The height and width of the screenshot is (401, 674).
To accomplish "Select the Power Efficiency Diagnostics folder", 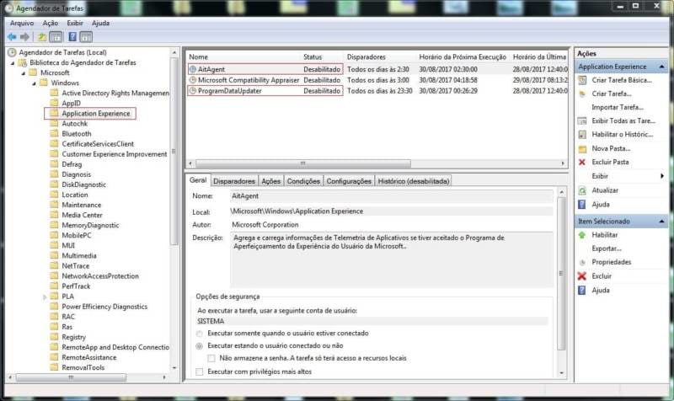I will click(104, 307).
